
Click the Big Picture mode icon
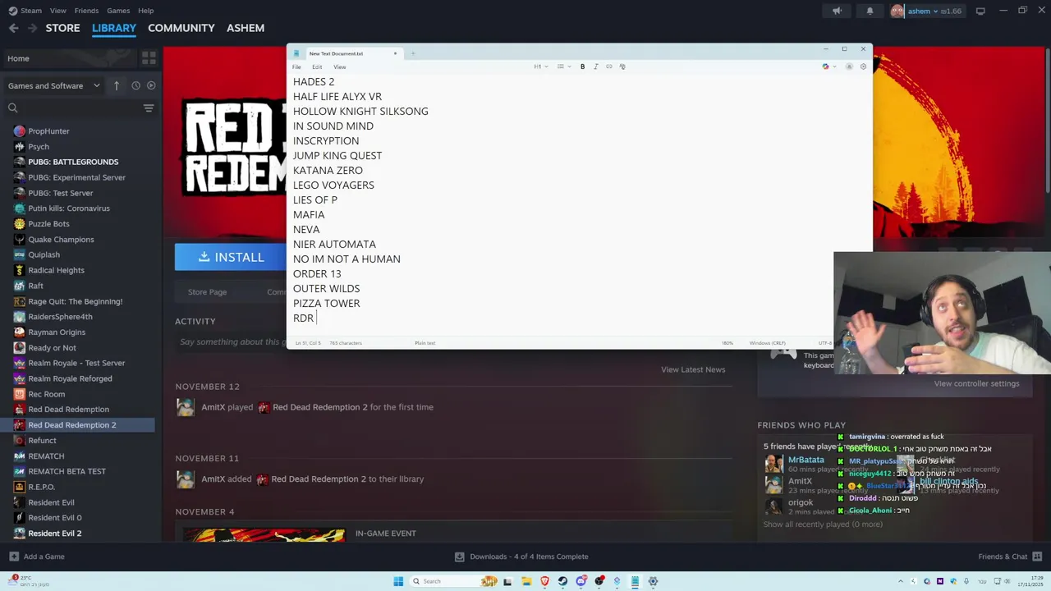coord(980,11)
